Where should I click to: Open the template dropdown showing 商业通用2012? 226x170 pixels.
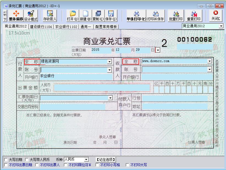(221, 26)
